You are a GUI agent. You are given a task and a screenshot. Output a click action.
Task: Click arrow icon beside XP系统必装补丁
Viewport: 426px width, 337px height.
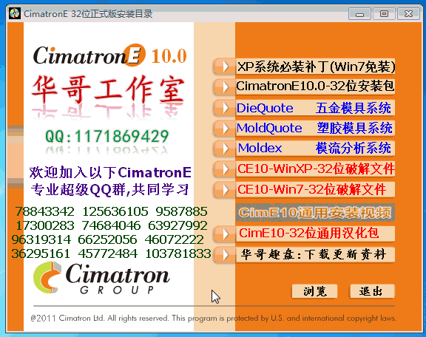tap(225, 67)
